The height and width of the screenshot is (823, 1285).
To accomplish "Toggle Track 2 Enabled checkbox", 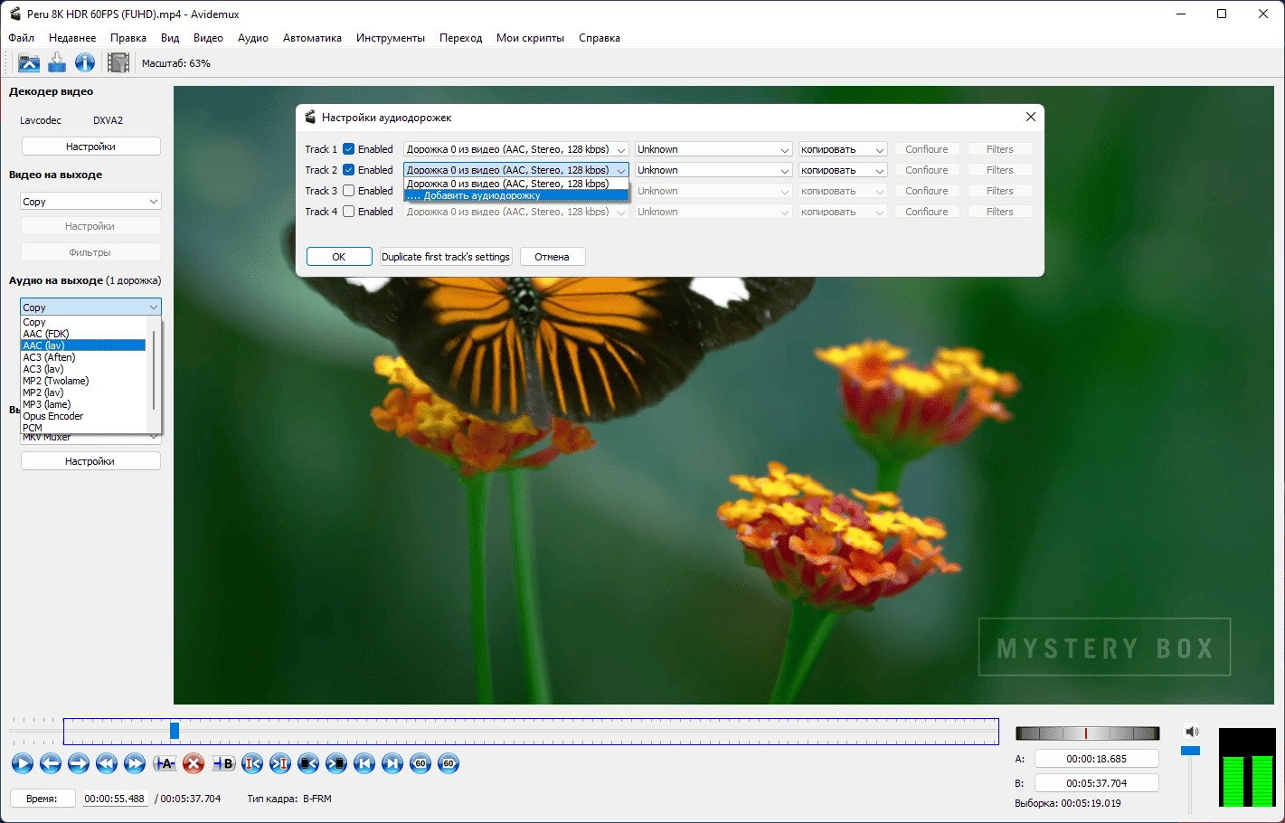I will click(348, 170).
